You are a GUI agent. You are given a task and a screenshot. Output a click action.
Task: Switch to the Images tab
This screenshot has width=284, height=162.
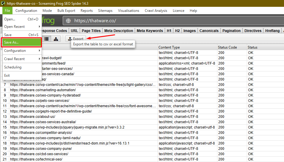189,31
